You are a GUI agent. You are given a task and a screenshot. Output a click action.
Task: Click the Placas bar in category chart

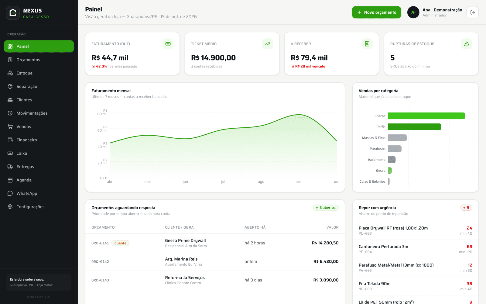426,116
